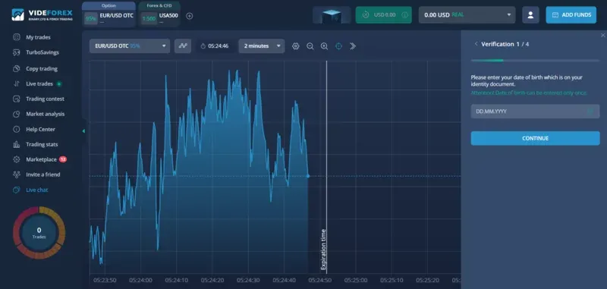Screen dimensions: 607x289
Task: Add a new asset tab with plus icon
Action: [189, 16]
